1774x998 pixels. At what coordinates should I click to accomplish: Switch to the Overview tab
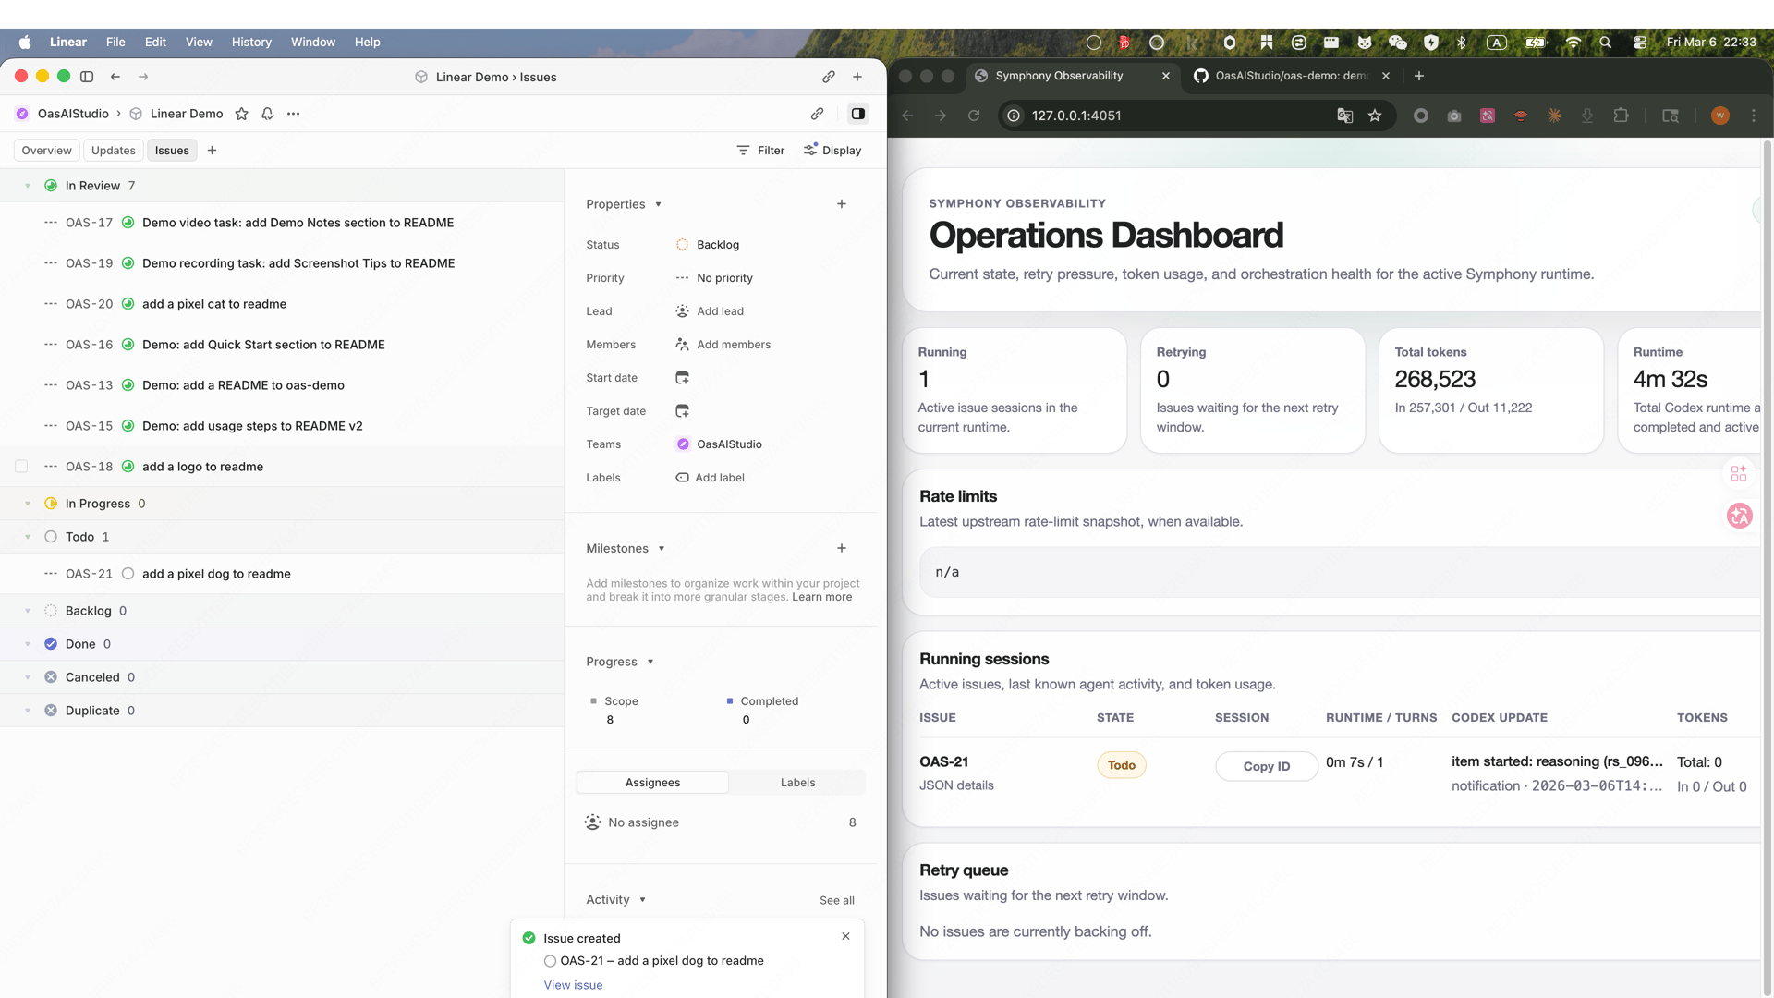46,151
